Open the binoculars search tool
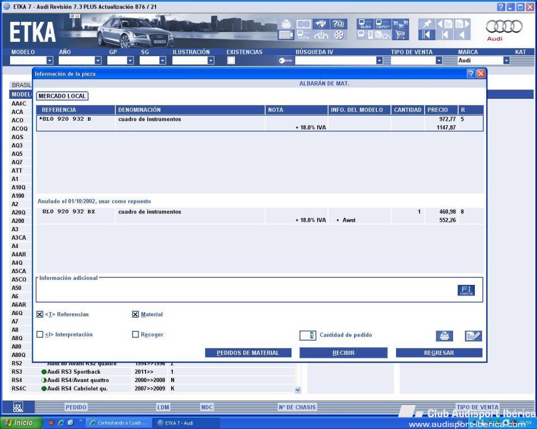The image size is (537, 429). coord(321,24)
